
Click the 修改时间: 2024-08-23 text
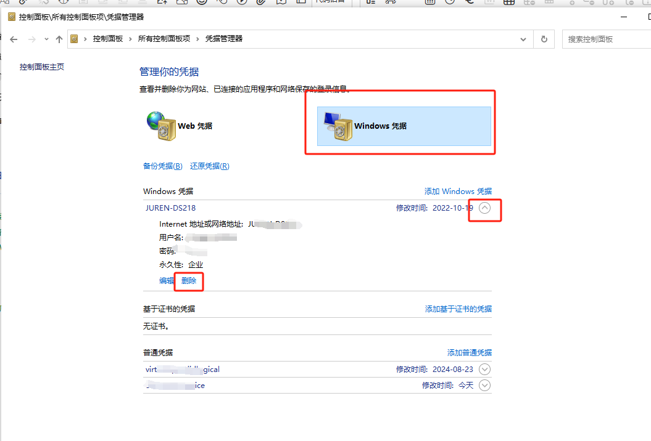434,370
